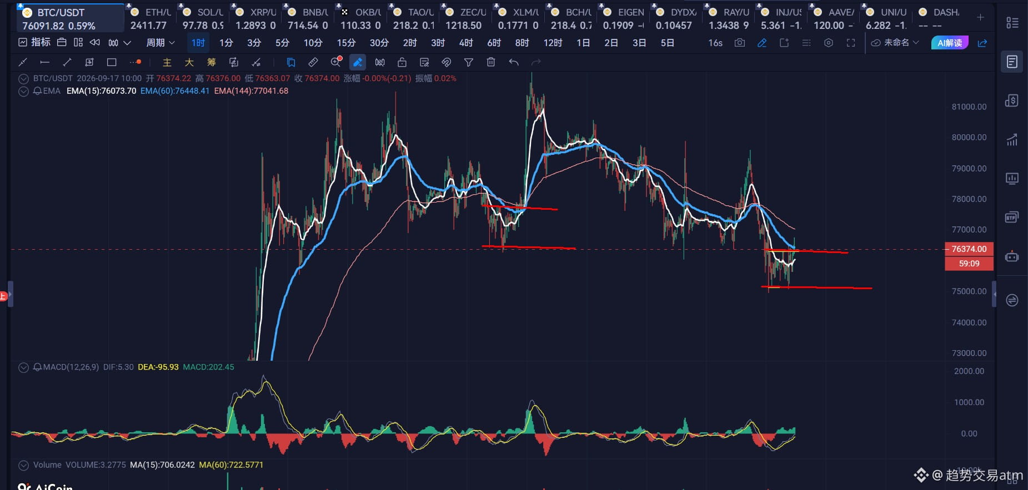Viewport: 1028px width, 490px height.
Task: Undo last drawing action
Action: pyautogui.click(x=514, y=62)
